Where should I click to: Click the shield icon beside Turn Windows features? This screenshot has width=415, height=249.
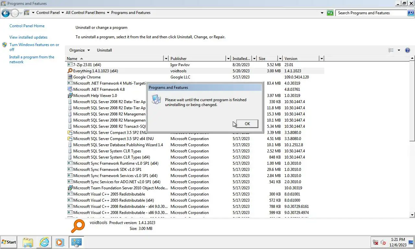coord(5,45)
